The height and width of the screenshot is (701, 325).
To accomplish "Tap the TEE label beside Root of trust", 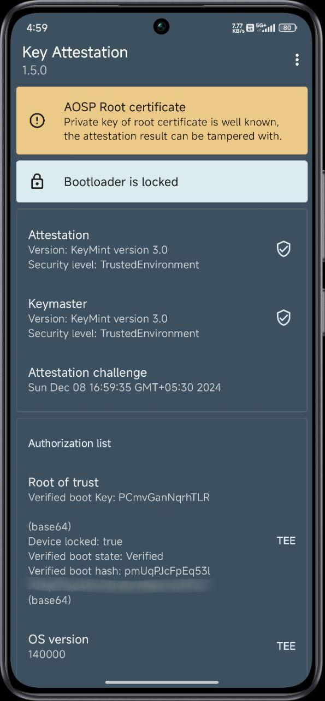I will point(286,541).
